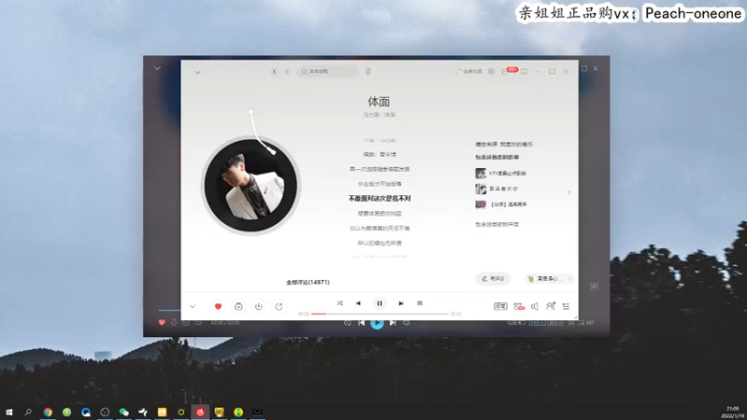Click the lyric line beginning 编曲
The height and width of the screenshot is (420, 747).
pos(379,154)
